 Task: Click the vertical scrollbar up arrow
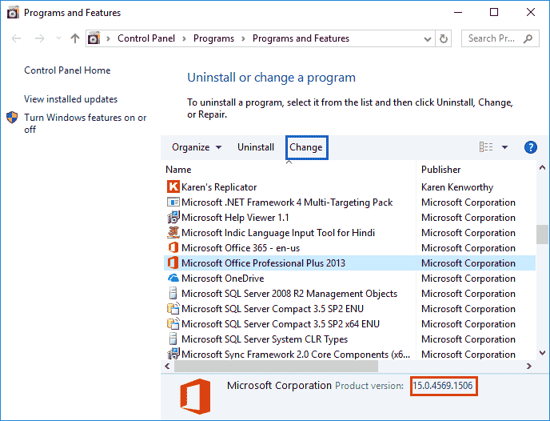pyautogui.click(x=542, y=168)
